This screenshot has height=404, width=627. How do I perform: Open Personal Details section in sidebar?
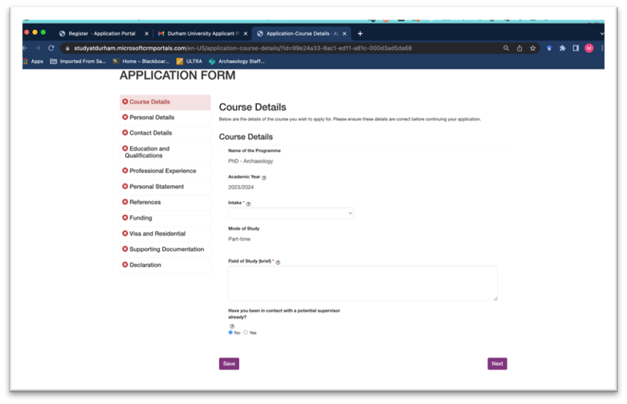click(x=165, y=118)
